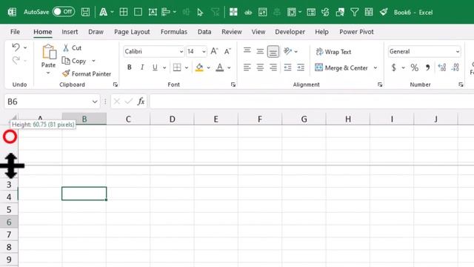Viewport: 474px width, 267px height.
Task: Select row 7 header
Action: click(x=9, y=234)
